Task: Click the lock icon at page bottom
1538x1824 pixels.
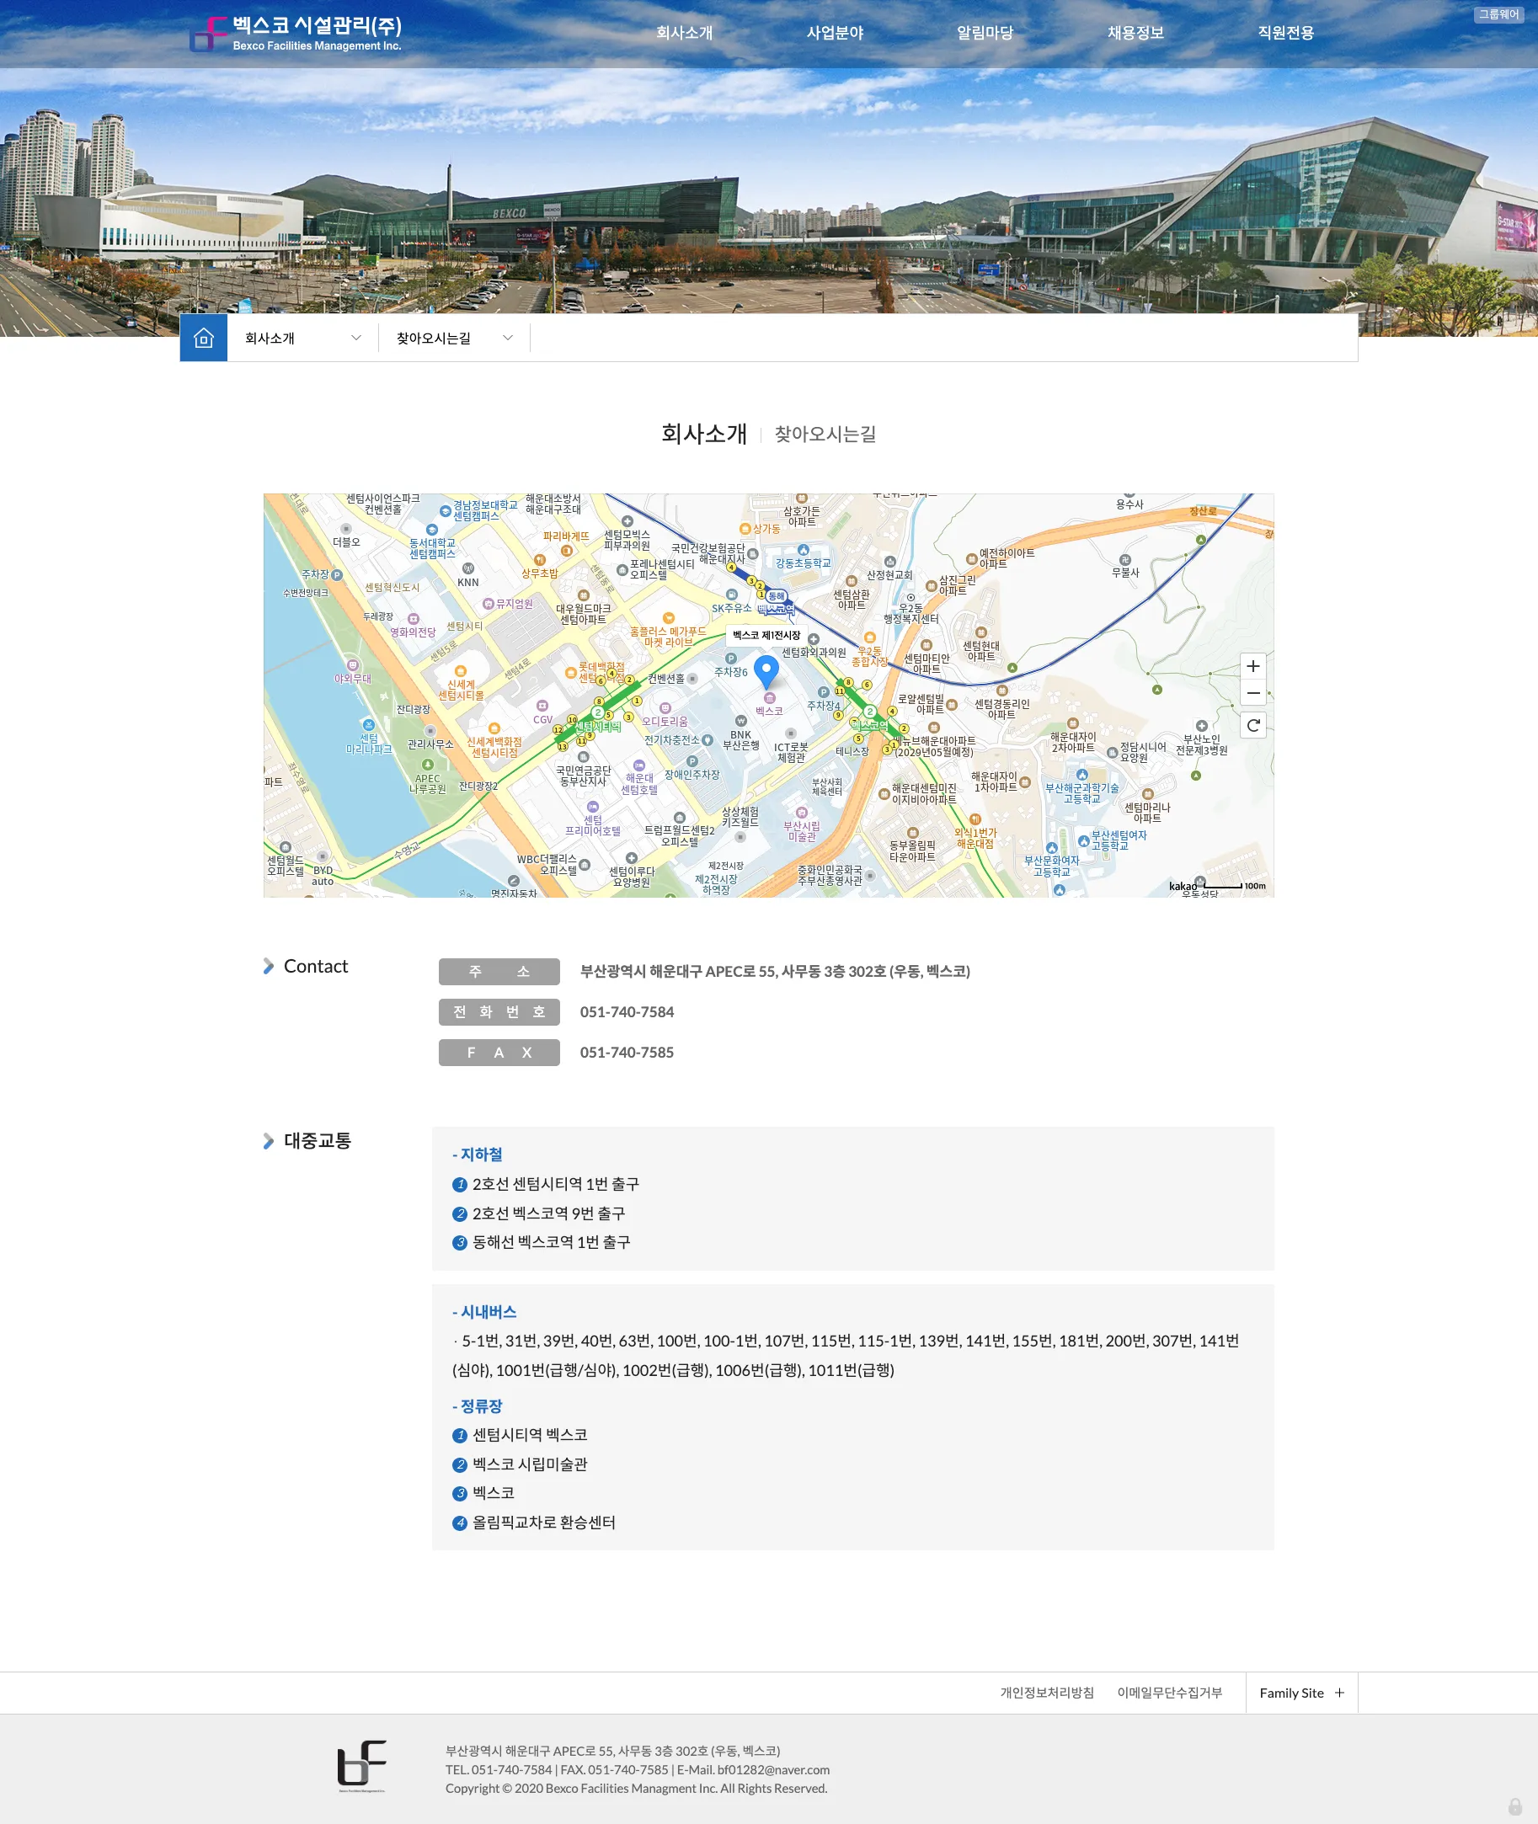Action: pyautogui.click(x=1515, y=1805)
